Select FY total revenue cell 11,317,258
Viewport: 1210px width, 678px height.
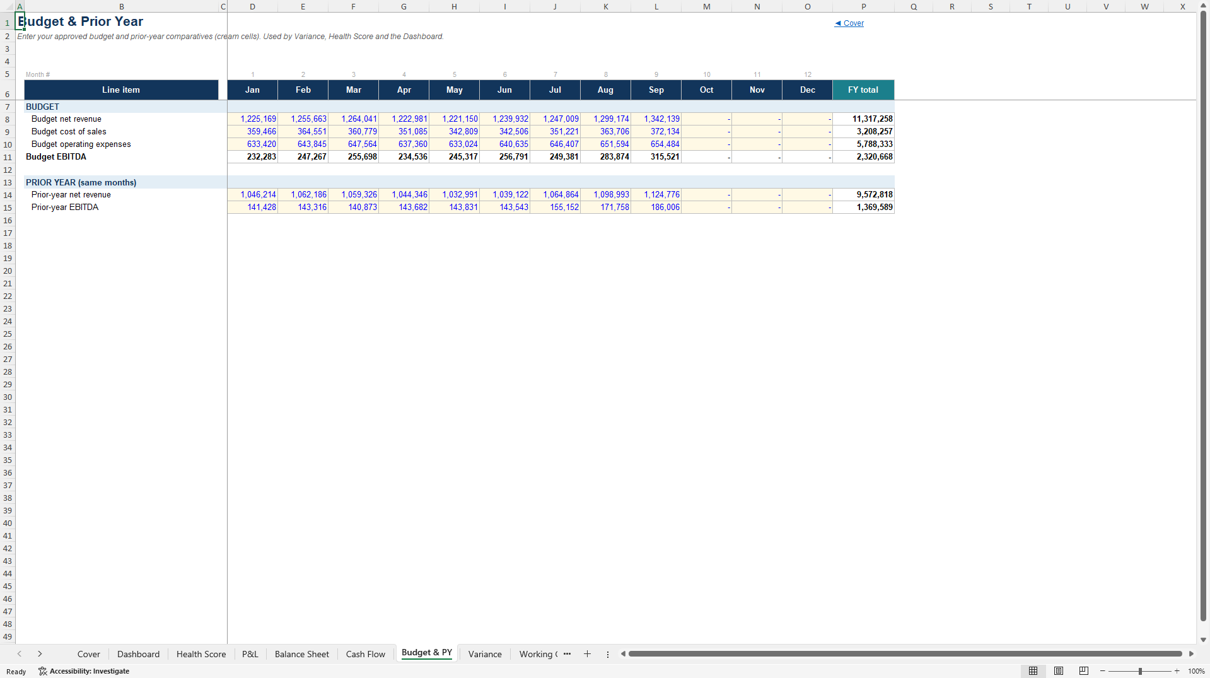point(863,119)
